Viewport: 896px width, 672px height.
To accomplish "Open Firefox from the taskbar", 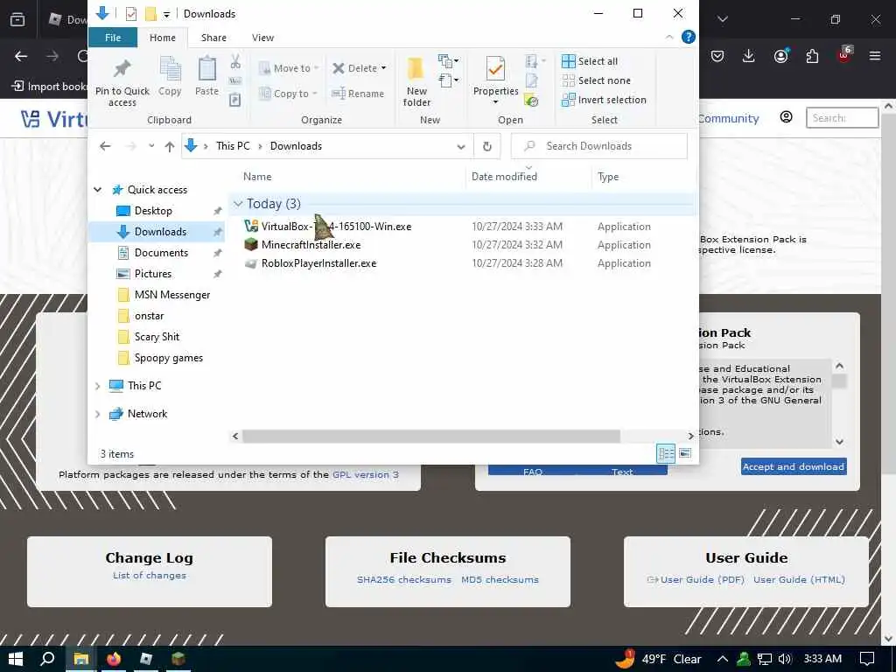I will [115, 659].
